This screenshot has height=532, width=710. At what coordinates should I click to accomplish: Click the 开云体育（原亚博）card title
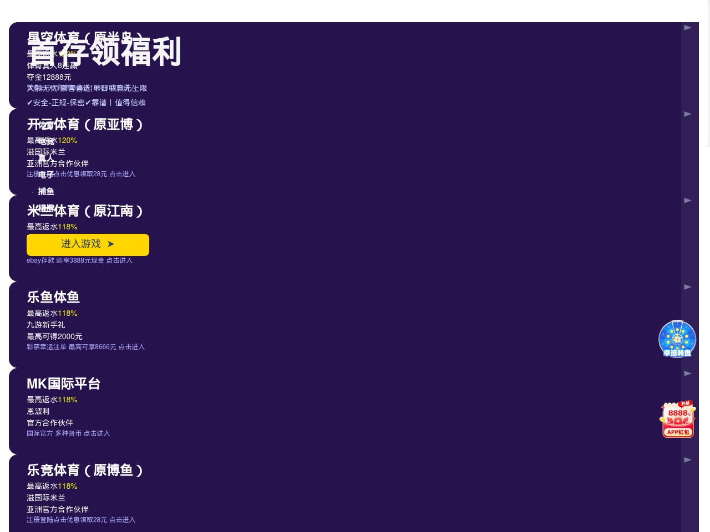[x=85, y=125]
